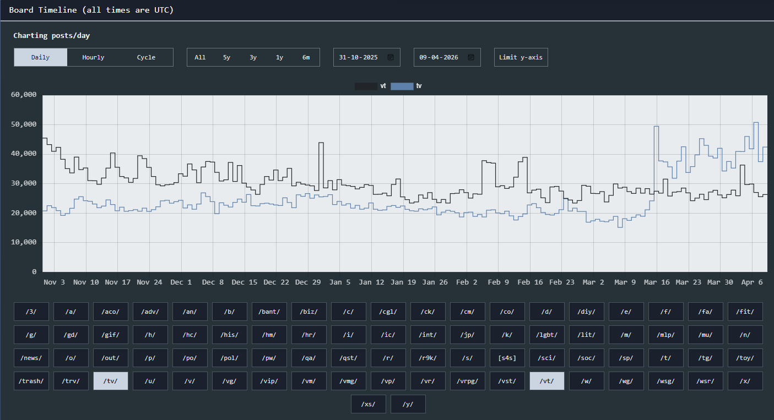Toggle the /r9k/ board

[428, 358]
